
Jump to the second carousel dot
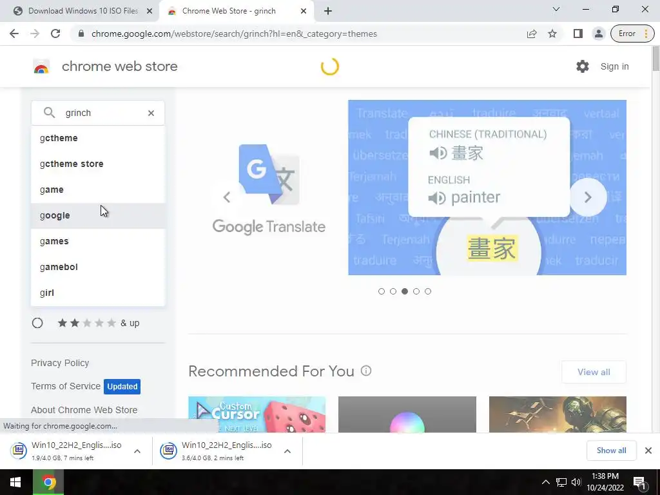click(393, 291)
